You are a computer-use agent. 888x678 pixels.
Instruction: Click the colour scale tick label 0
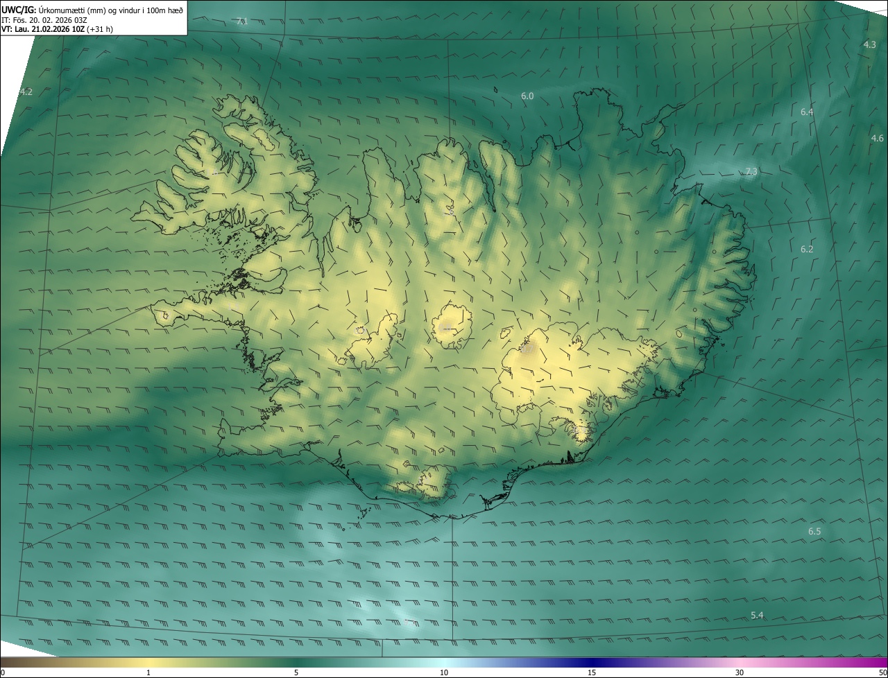point(3,672)
